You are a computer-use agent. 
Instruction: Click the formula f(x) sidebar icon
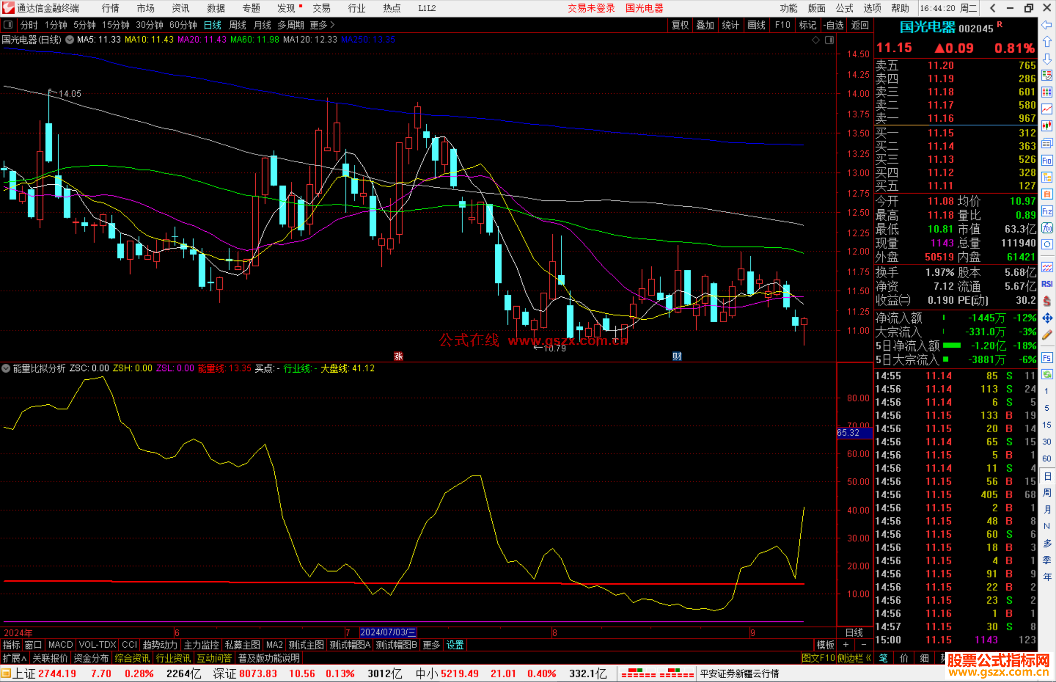1047,228
